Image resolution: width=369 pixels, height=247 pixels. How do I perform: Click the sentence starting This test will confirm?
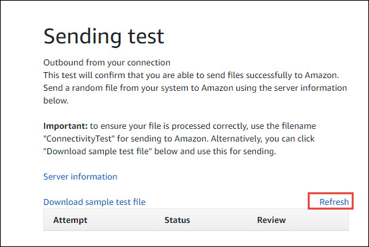[191, 75]
